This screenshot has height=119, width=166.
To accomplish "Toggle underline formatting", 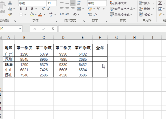I will 32,9.
